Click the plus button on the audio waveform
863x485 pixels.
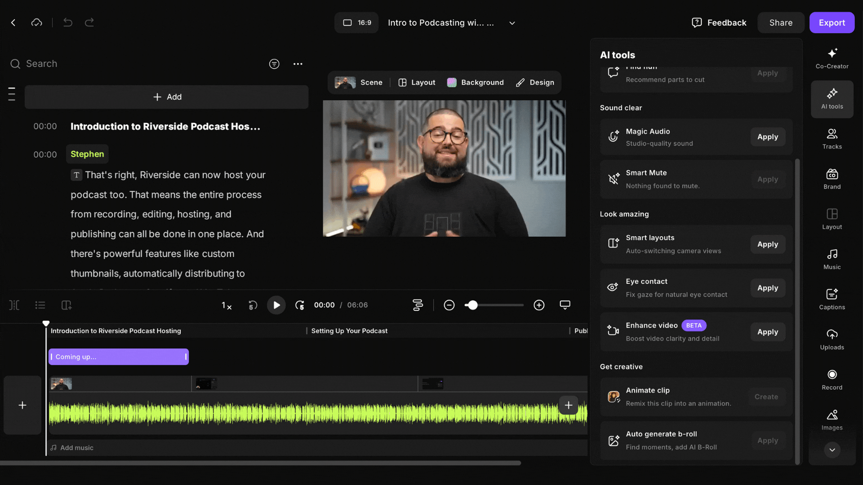[569, 406]
